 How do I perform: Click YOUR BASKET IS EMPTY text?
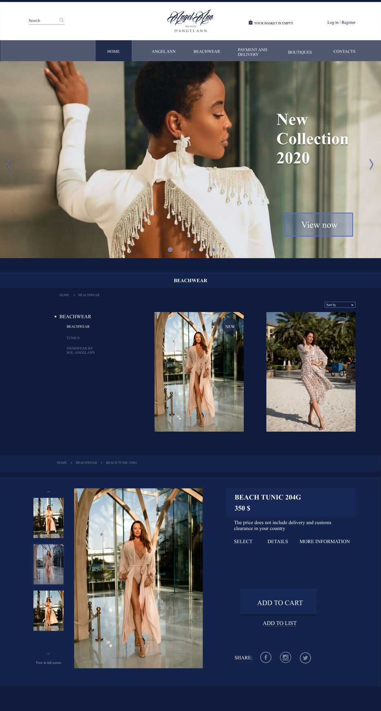[273, 23]
